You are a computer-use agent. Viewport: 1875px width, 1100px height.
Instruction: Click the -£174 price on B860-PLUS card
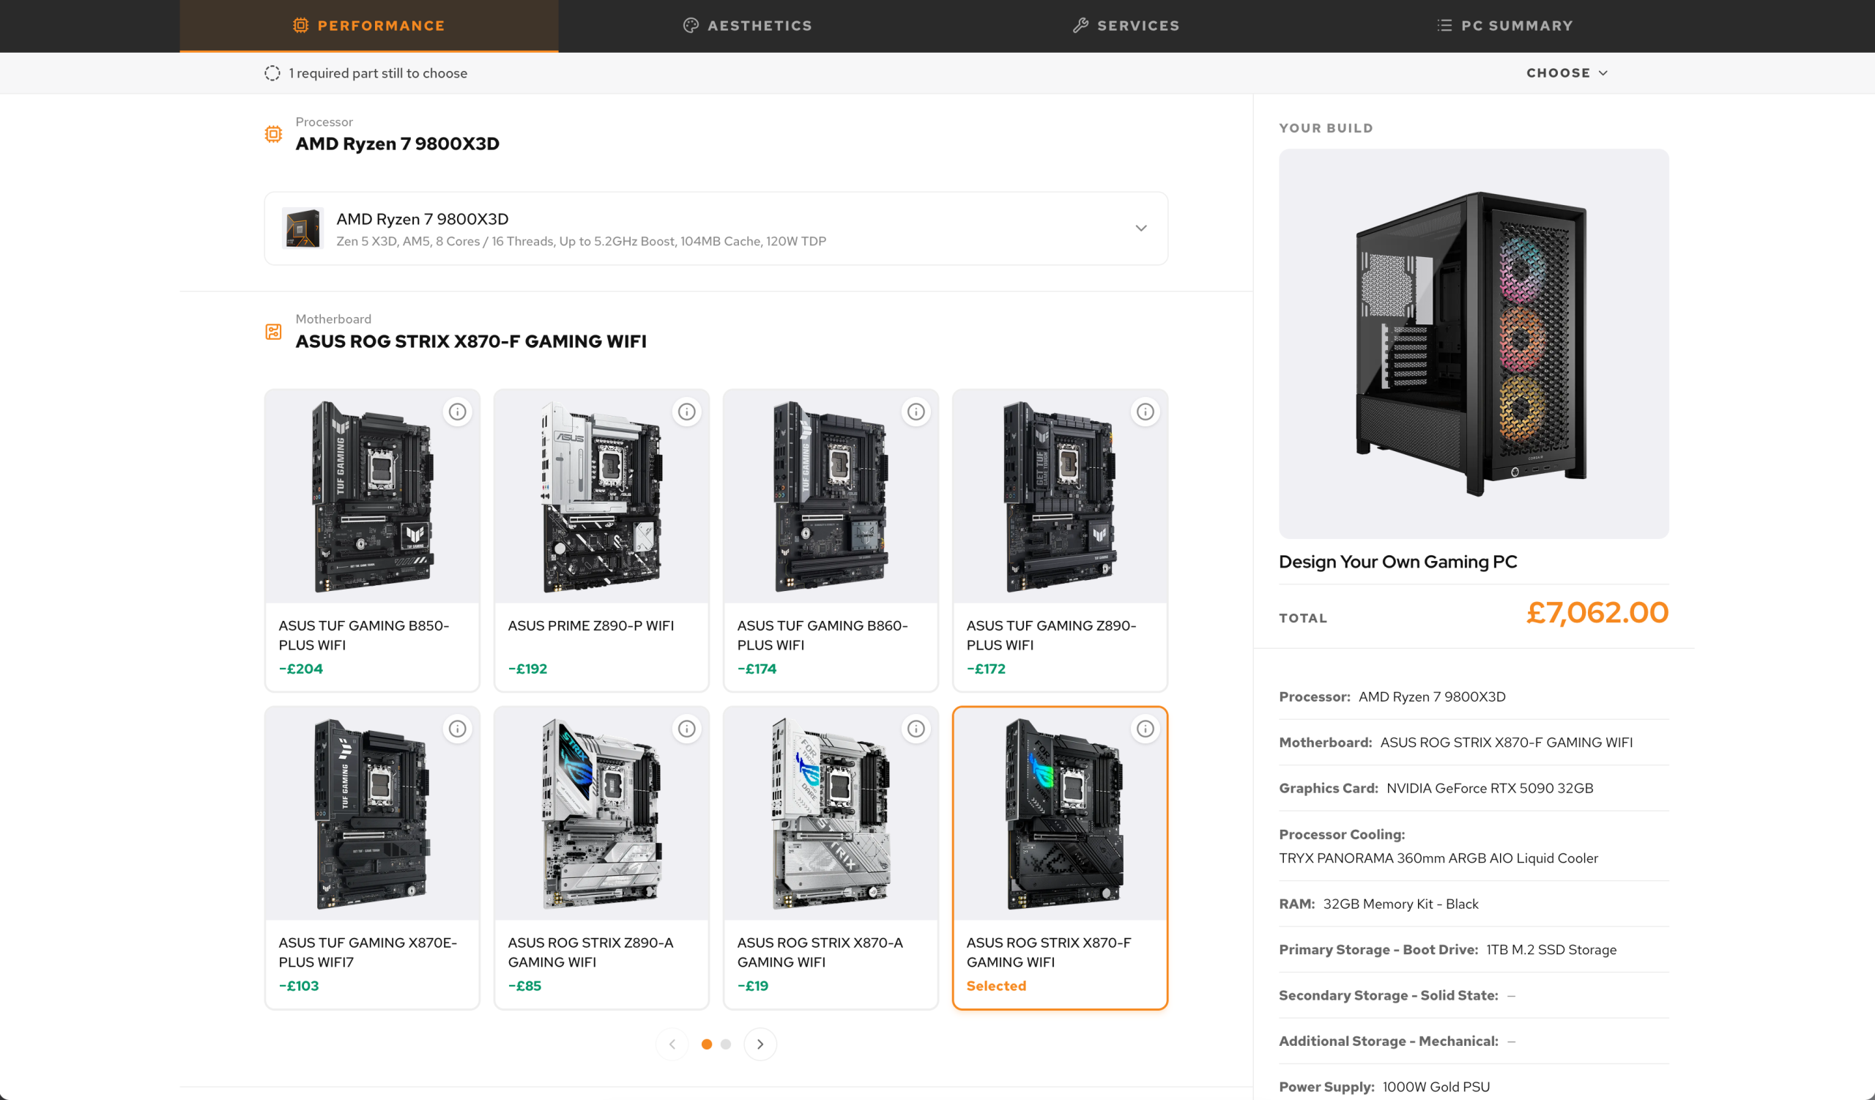757,669
